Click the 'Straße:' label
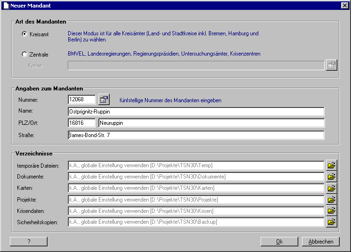The image size is (351, 252). pos(26,135)
